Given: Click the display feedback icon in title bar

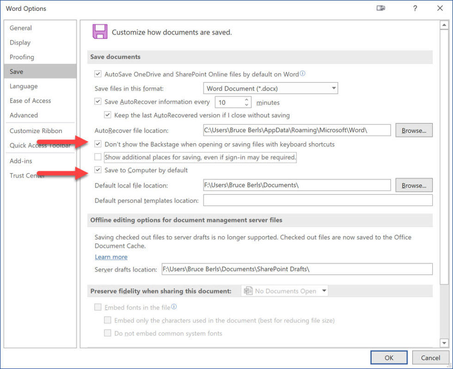Looking at the screenshot, I should (380, 8).
